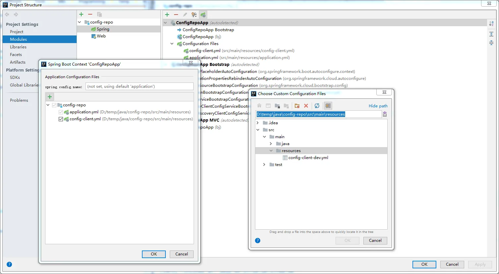Toggle the application.yml checkbox
499x274 pixels.
pyautogui.click(x=61, y=112)
